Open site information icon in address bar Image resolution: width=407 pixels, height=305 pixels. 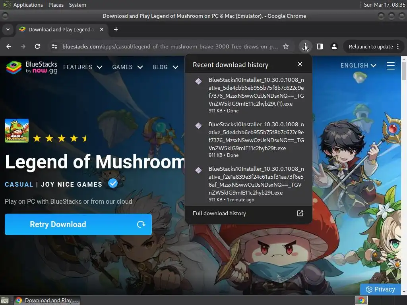54,46
